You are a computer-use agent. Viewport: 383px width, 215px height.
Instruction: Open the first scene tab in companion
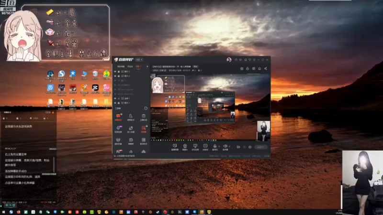[121, 66]
